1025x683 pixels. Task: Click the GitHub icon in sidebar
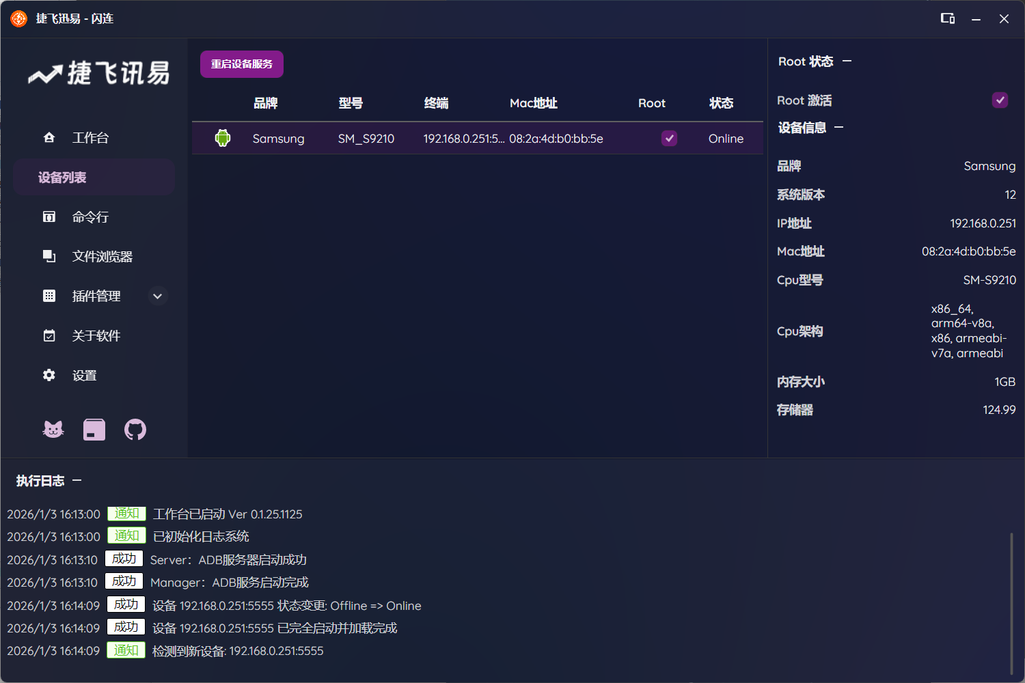(x=135, y=430)
